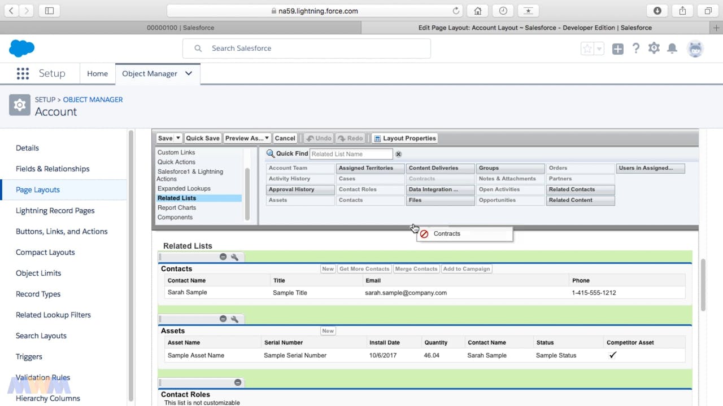
Task: Click the Save button
Action: 165,138
